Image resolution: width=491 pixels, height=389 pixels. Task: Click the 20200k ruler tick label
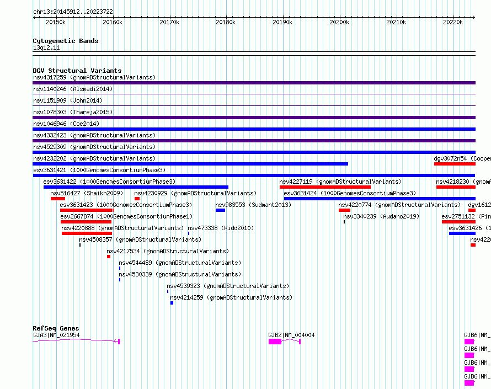coord(339,22)
